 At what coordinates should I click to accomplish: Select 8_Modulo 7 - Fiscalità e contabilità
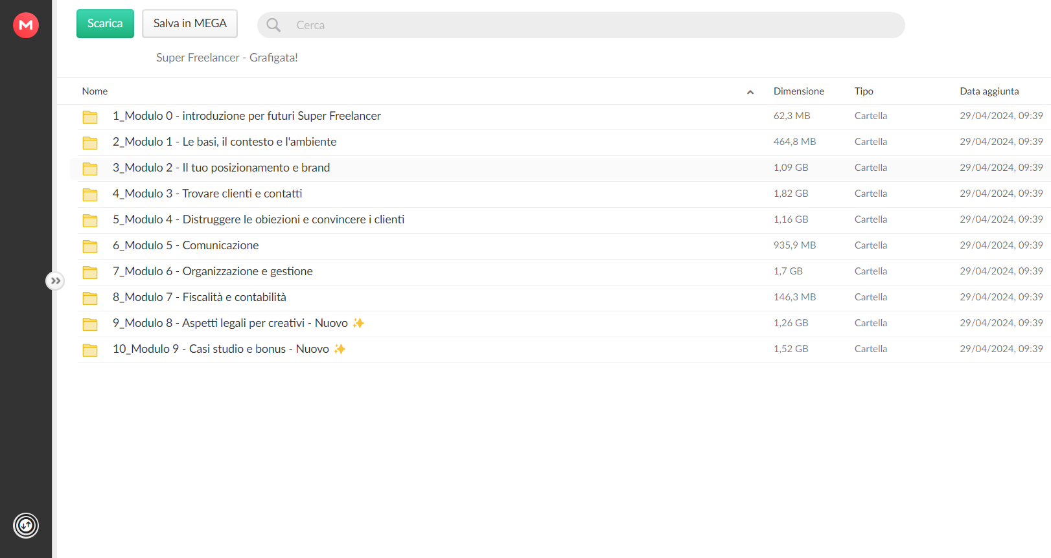pos(200,297)
